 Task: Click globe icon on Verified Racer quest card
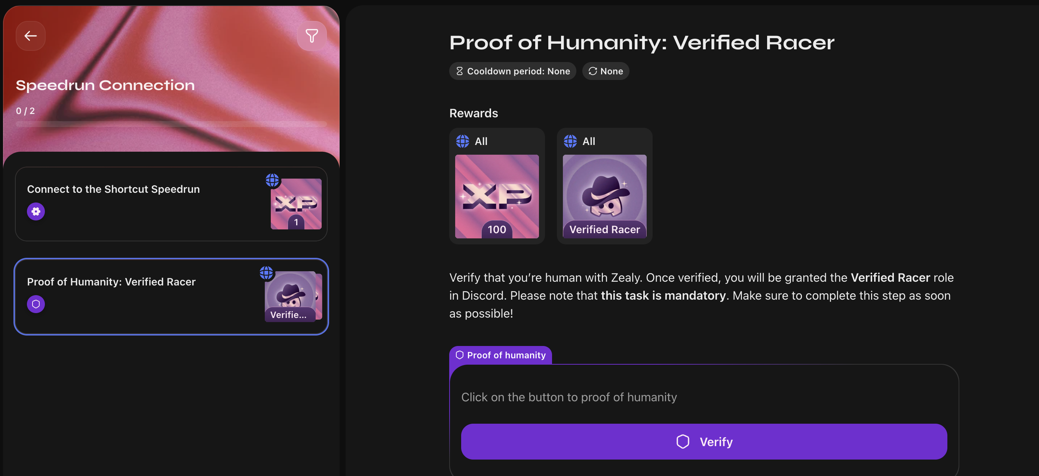(x=266, y=273)
